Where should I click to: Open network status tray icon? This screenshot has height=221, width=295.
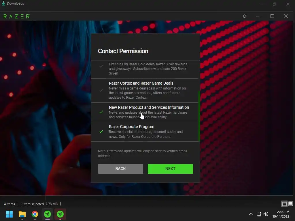(259, 214)
